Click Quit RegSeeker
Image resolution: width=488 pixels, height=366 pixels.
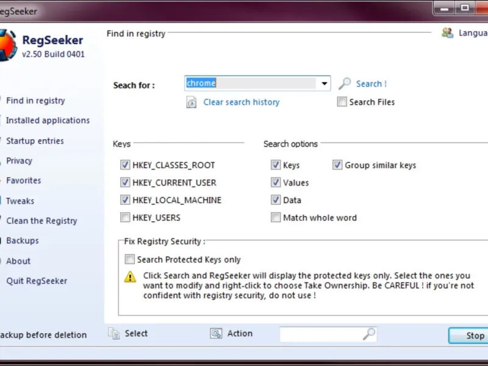[37, 281]
